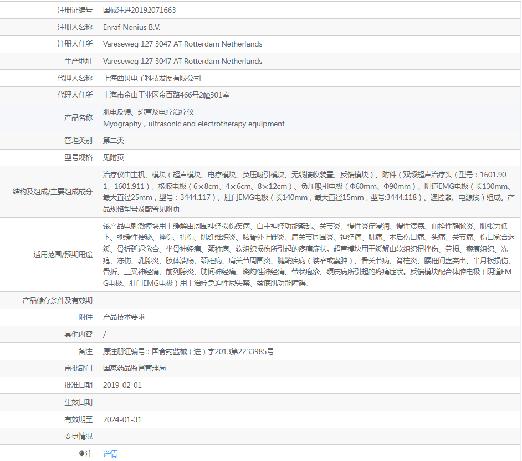Click approval date 2019-02-01

(122, 385)
